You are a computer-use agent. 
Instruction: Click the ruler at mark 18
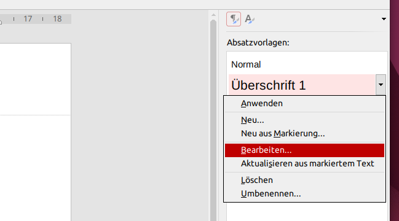(57, 19)
